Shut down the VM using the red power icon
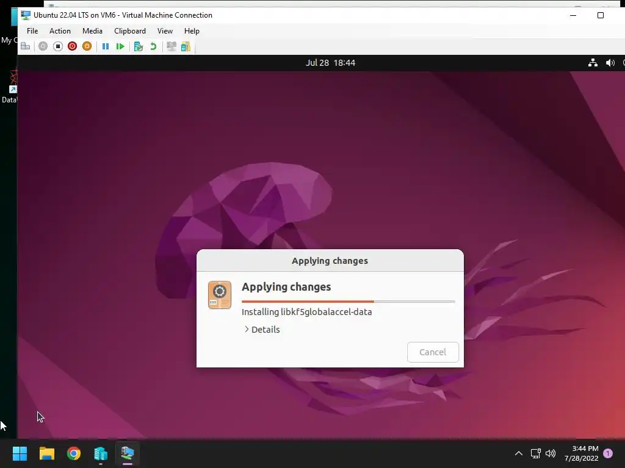 pos(72,46)
